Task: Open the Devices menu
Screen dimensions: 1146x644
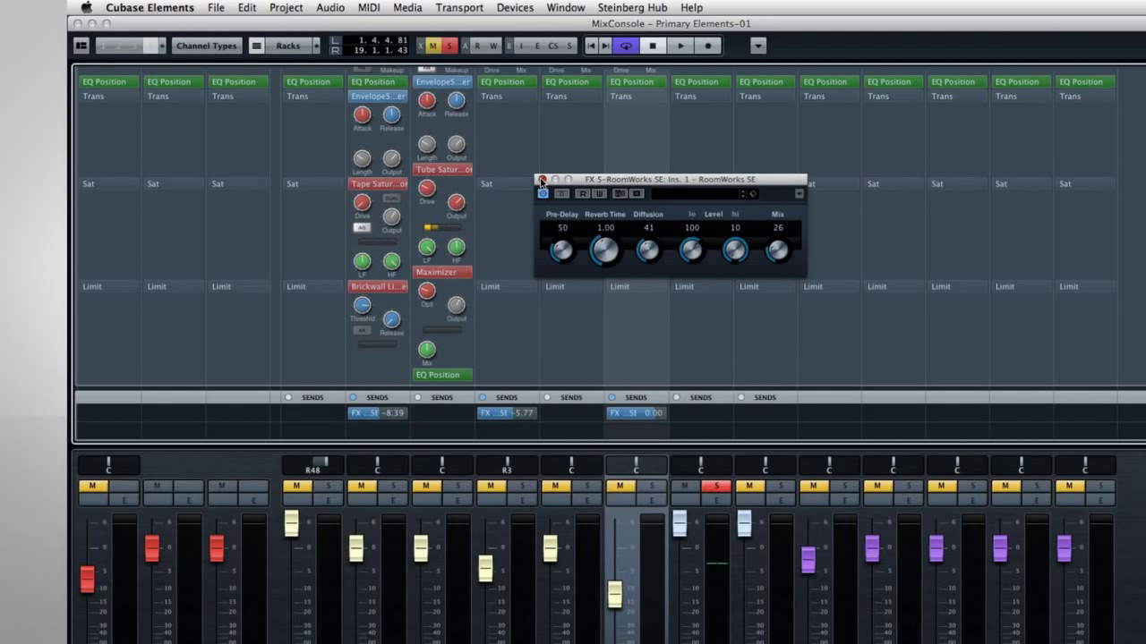Action: 515,7
